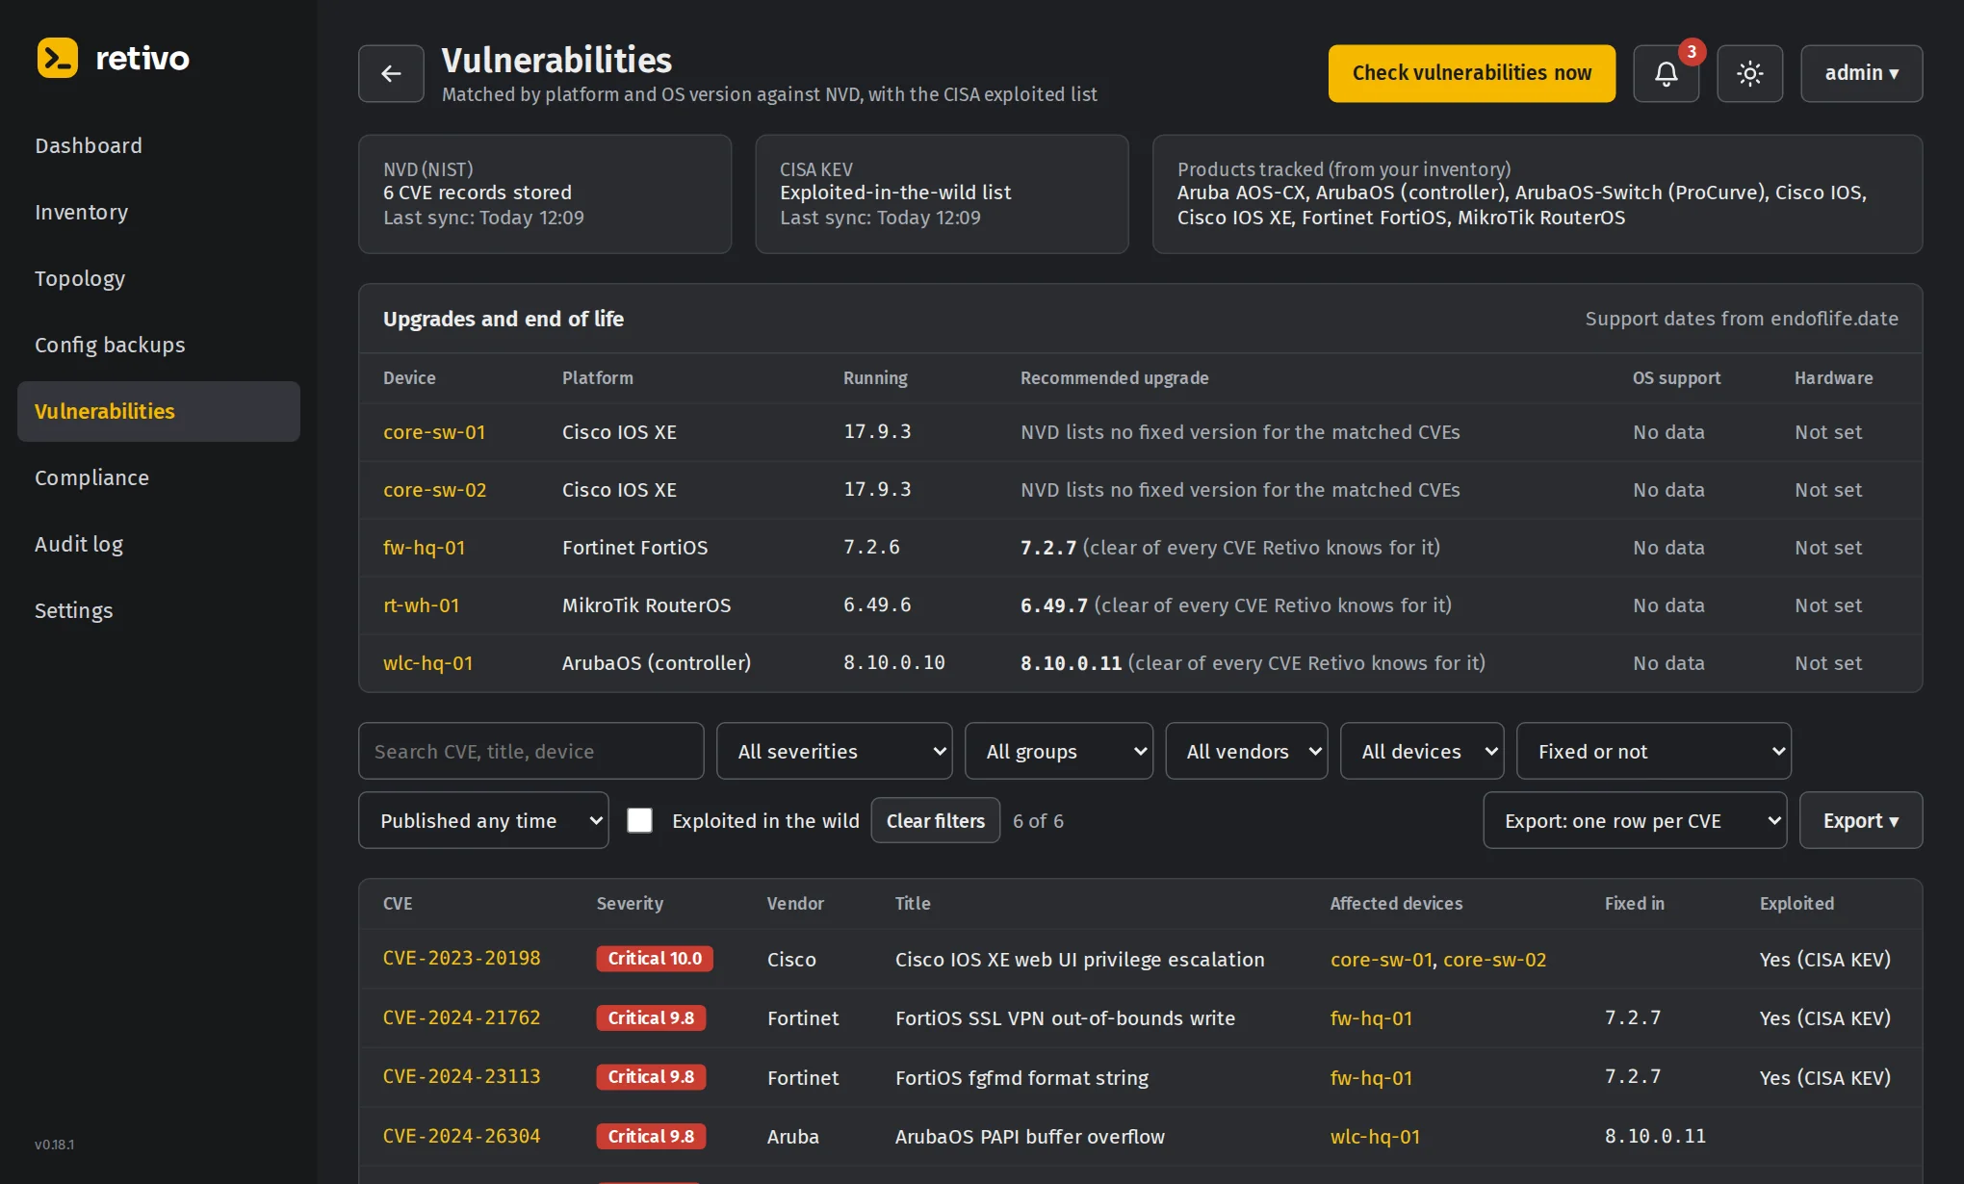The height and width of the screenshot is (1184, 1964).
Task: Go back using the arrow button
Action: (391, 73)
